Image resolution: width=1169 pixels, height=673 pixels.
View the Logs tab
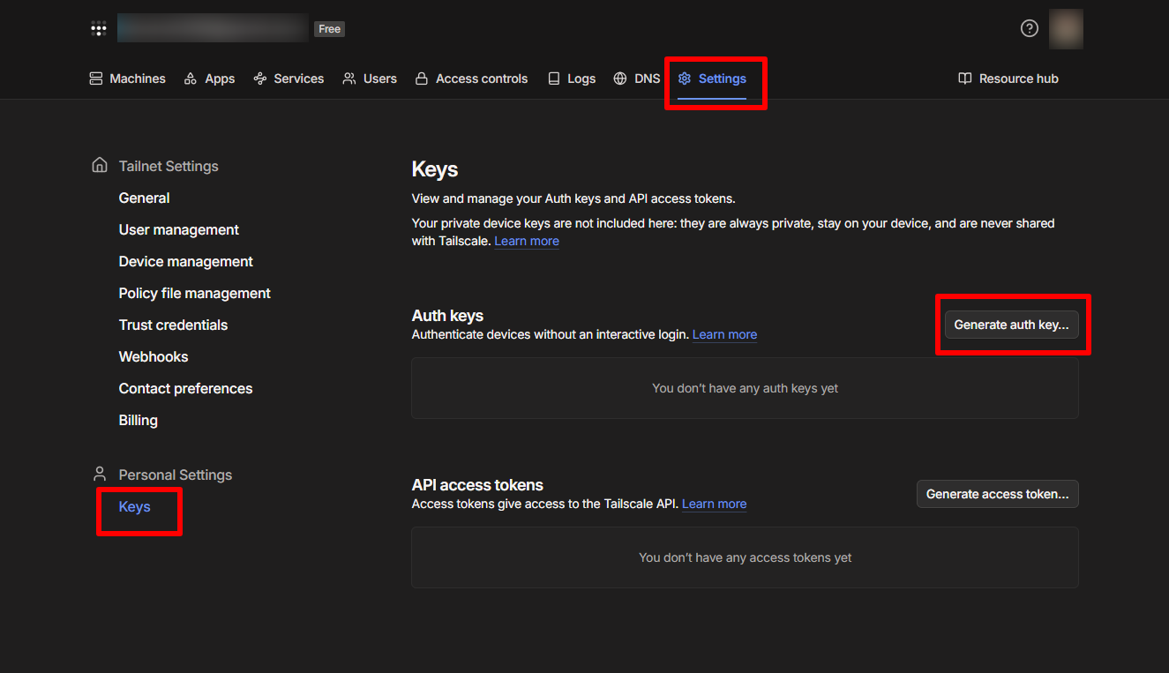coord(571,79)
